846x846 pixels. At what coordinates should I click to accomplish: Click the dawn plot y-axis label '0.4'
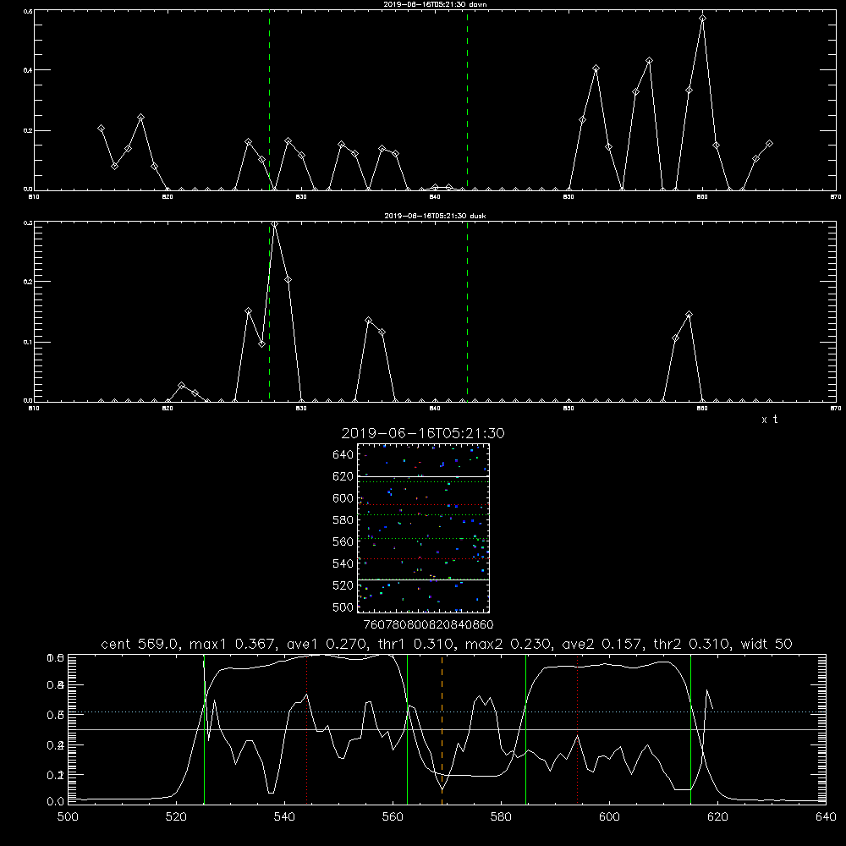pos(28,70)
